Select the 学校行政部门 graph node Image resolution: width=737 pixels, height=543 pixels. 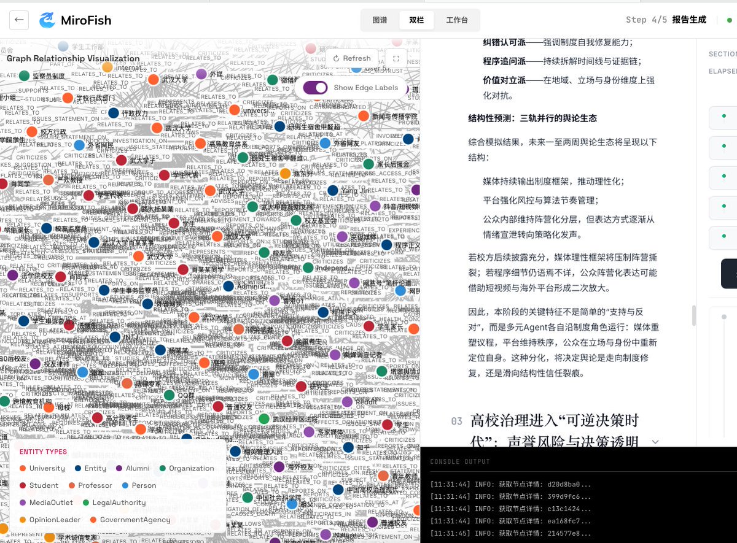pyautogui.click(x=68, y=98)
